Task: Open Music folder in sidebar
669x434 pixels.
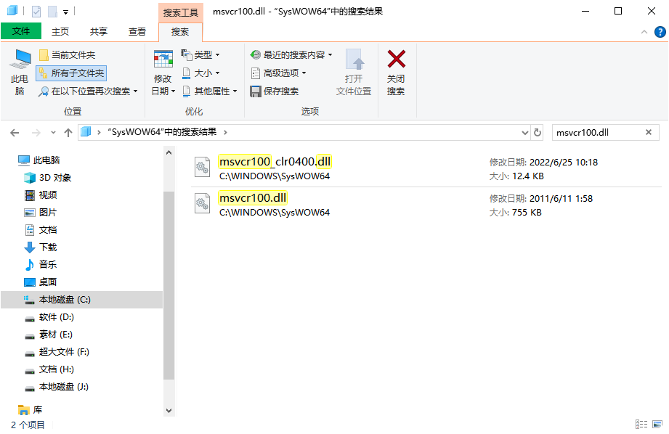Action: click(41, 264)
